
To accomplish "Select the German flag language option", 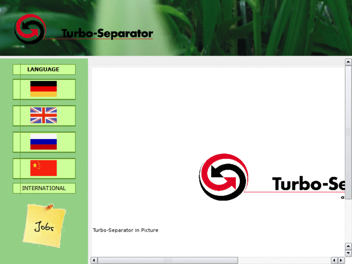I will coord(44,89).
